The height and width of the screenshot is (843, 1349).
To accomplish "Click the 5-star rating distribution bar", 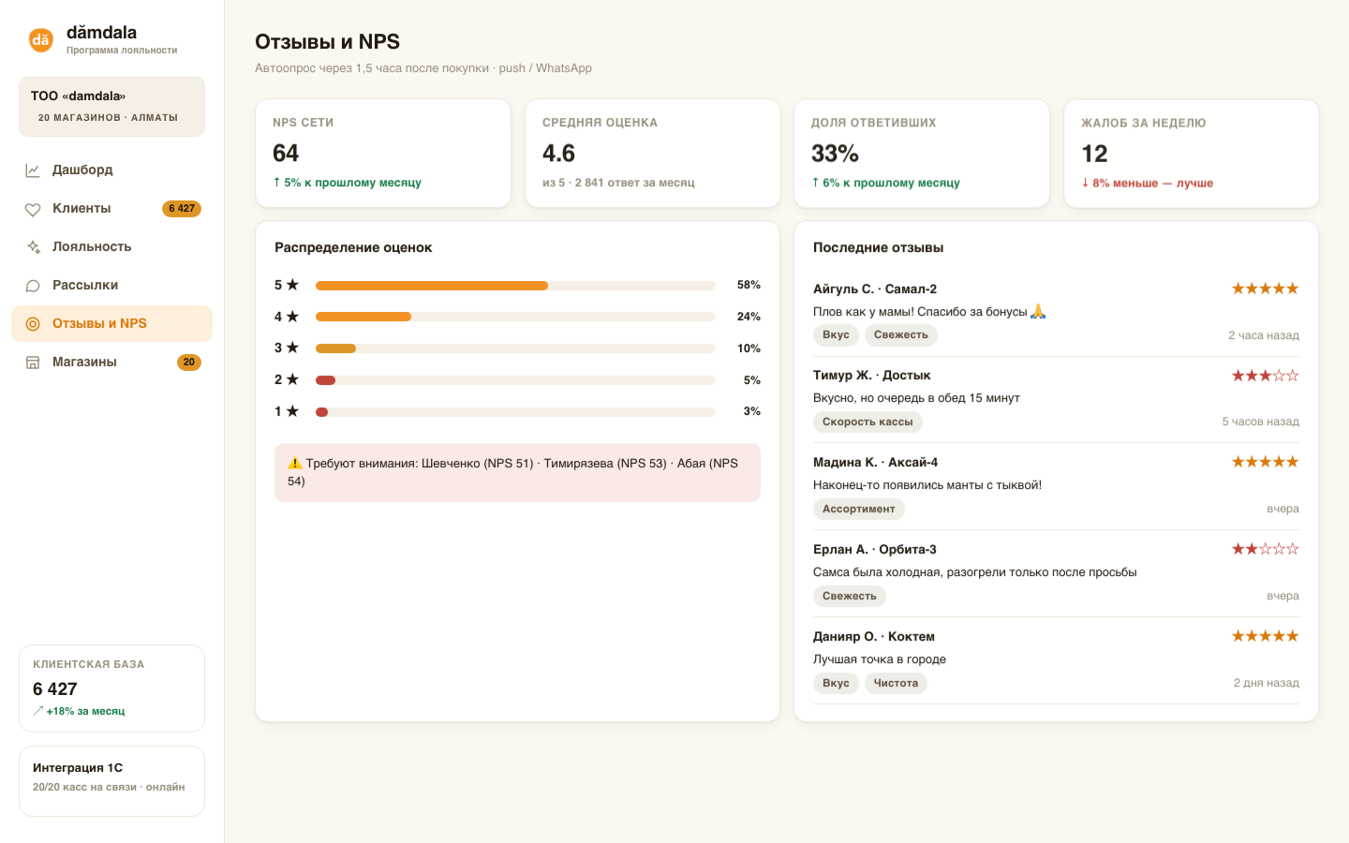I will pyautogui.click(x=515, y=286).
